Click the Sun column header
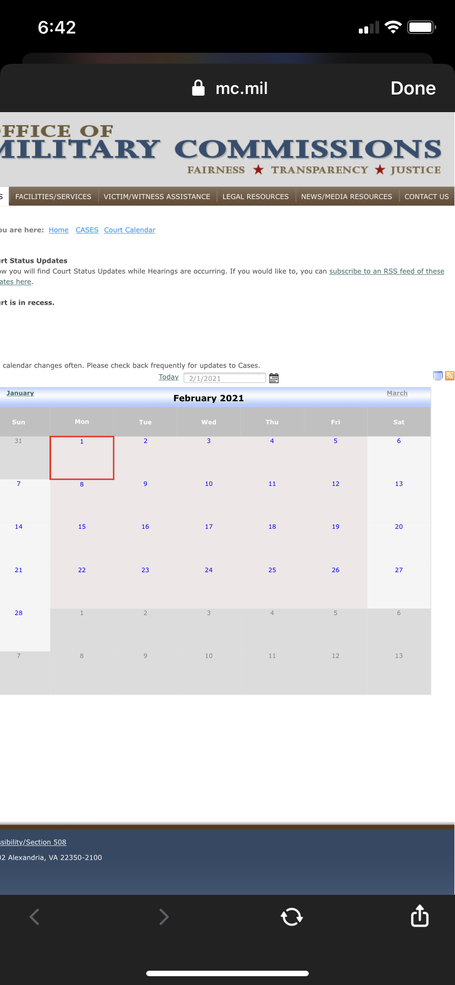The height and width of the screenshot is (985, 455). [19, 422]
